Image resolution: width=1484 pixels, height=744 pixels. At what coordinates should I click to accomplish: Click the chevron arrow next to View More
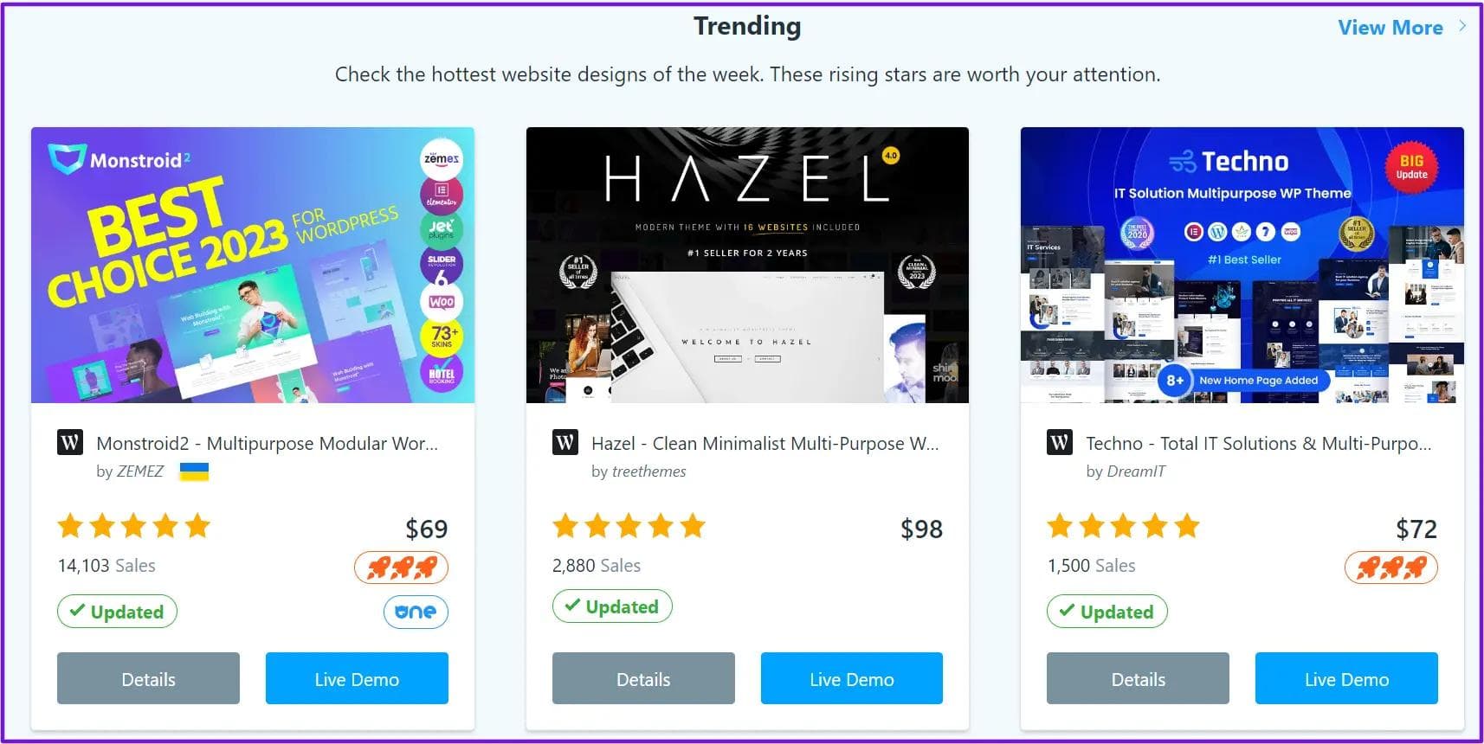pos(1462,26)
